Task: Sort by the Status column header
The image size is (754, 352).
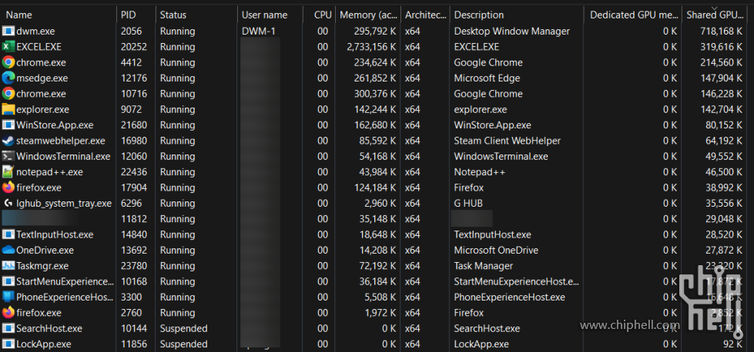Action: pos(196,15)
